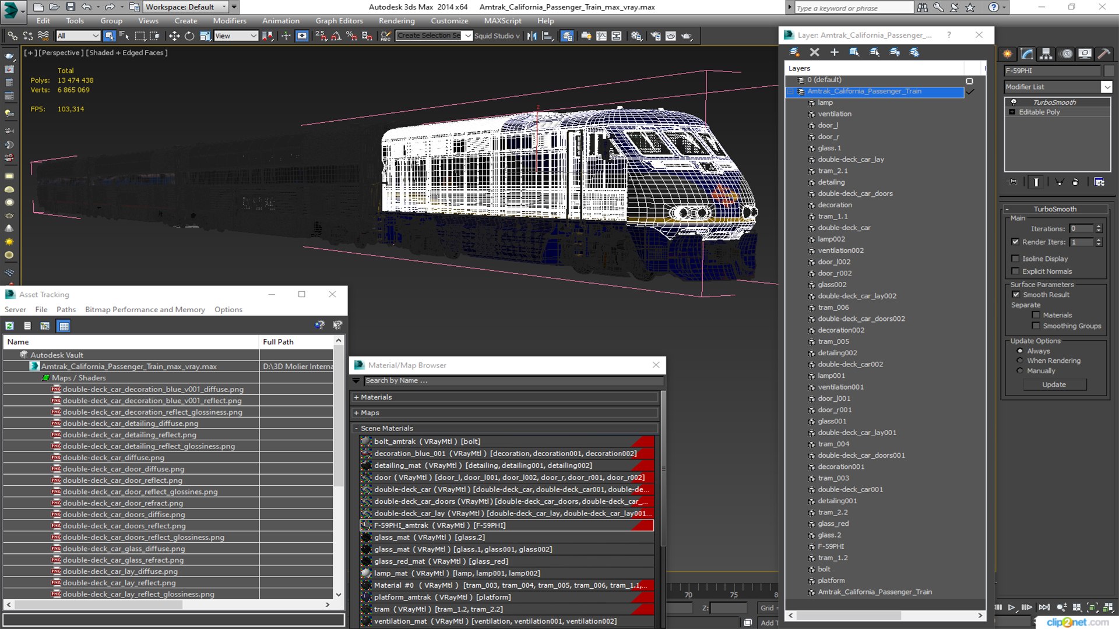
Task: Undo the last scene operation
Action: 86,7
